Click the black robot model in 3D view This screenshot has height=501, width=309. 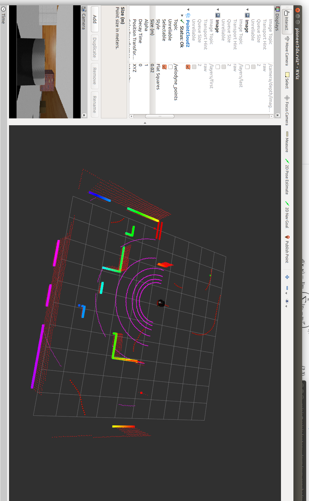pyautogui.click(x=161, y=303)
